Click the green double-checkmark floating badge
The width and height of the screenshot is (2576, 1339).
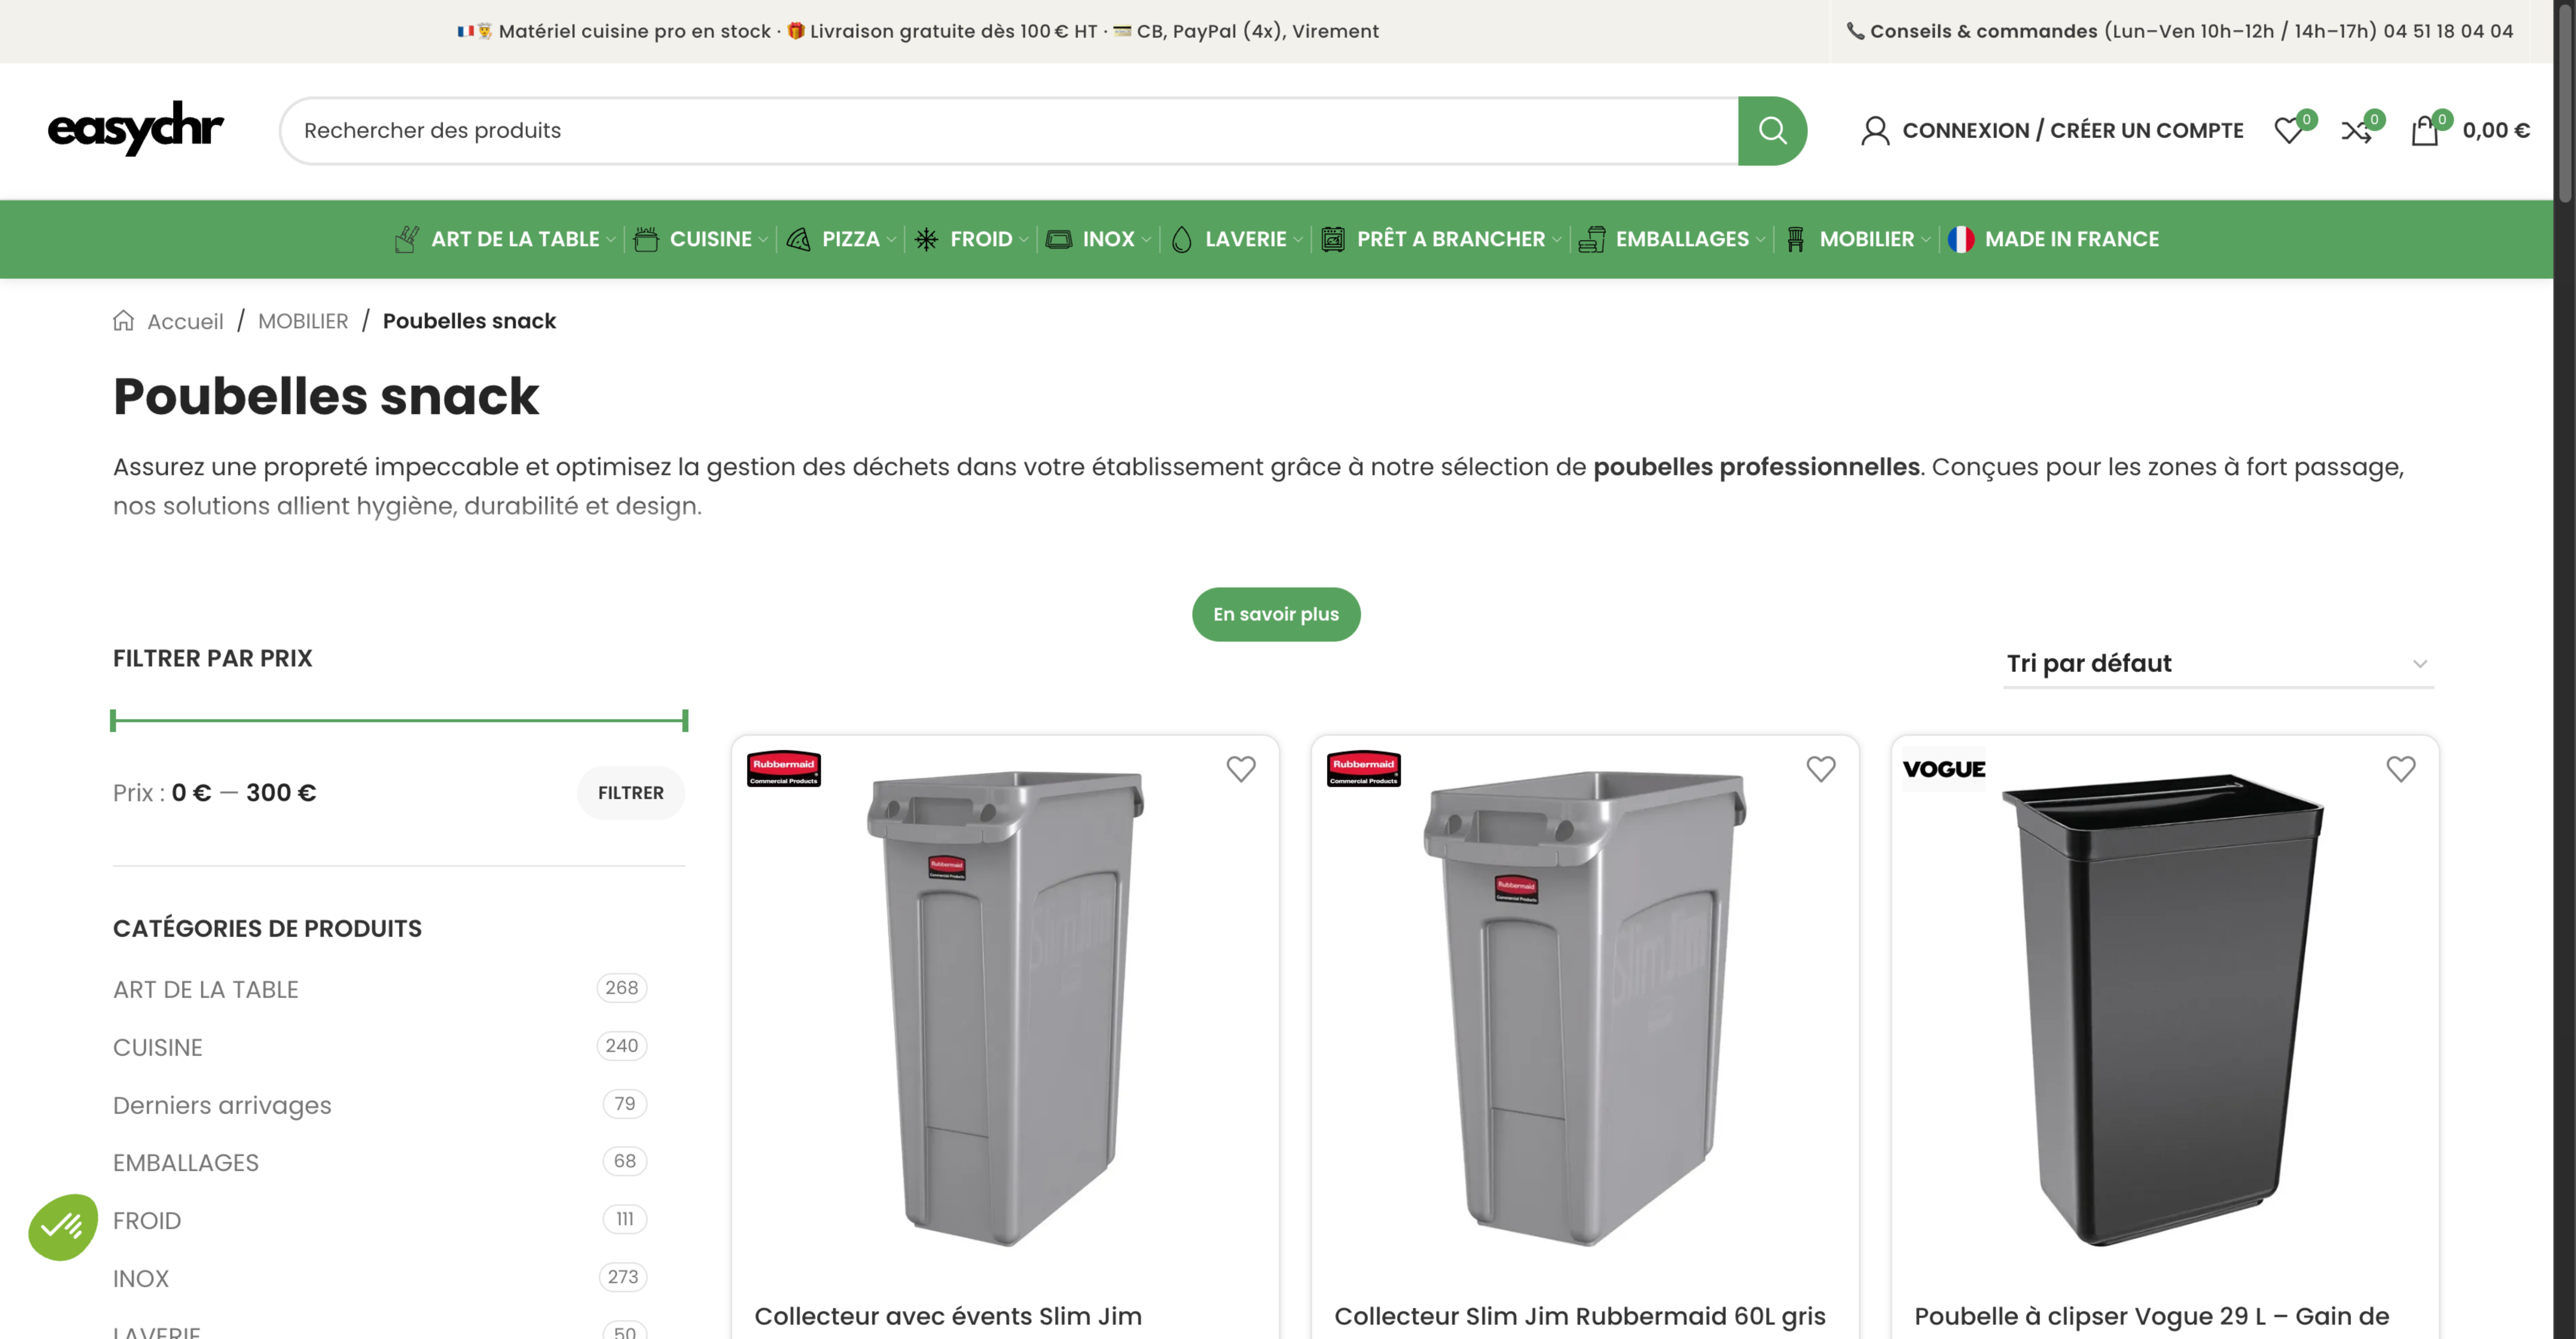[x=63, y=1227]
